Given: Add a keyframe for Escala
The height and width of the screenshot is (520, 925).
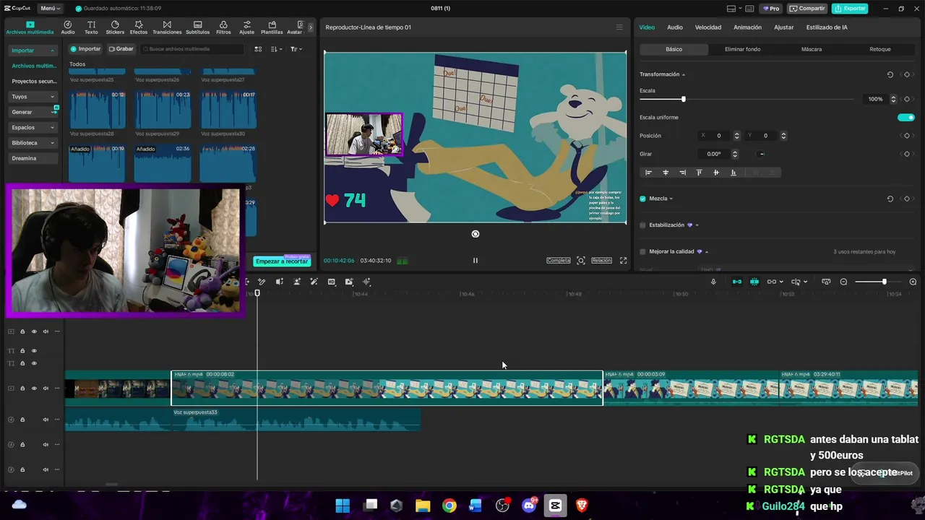Looking at the screenshot, I should tap(907, 99).
